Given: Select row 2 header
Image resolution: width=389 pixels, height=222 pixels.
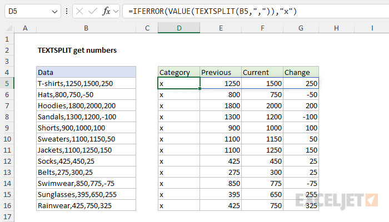Looking at the screenshot, I should click(x=7, y=51).
